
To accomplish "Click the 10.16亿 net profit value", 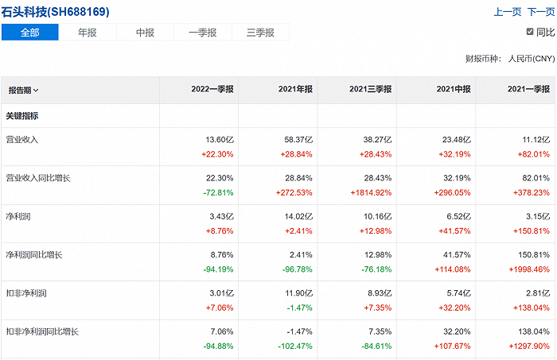I will tap(378, 216).
